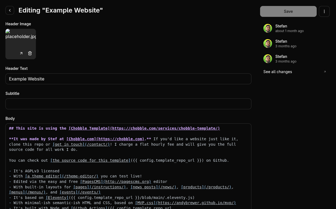The height and width of the screenshot is (209, 336).
Task: Click the PagesCMS link in the Body
Action: [115, 182]
